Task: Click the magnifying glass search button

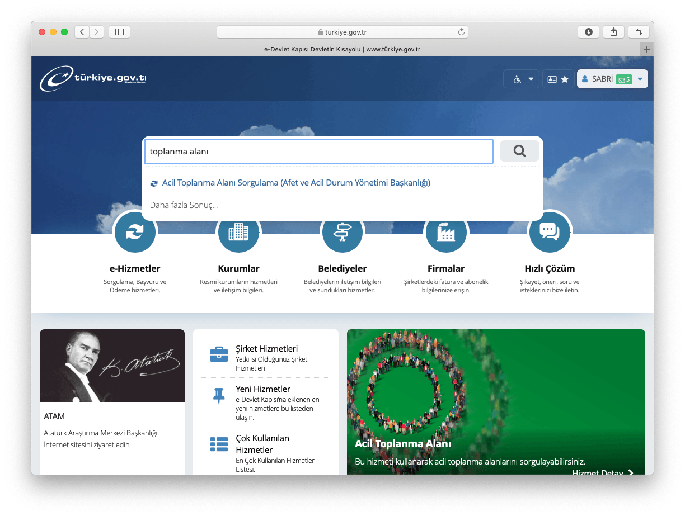Action: click(x=519, y=151)
